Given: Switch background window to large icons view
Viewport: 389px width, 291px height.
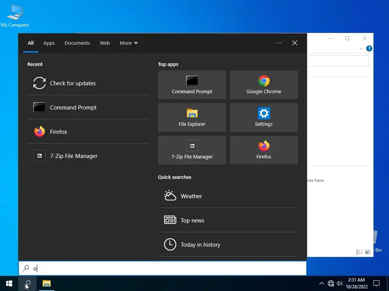Looking at the screenshot, I should [x=368, y=252].
